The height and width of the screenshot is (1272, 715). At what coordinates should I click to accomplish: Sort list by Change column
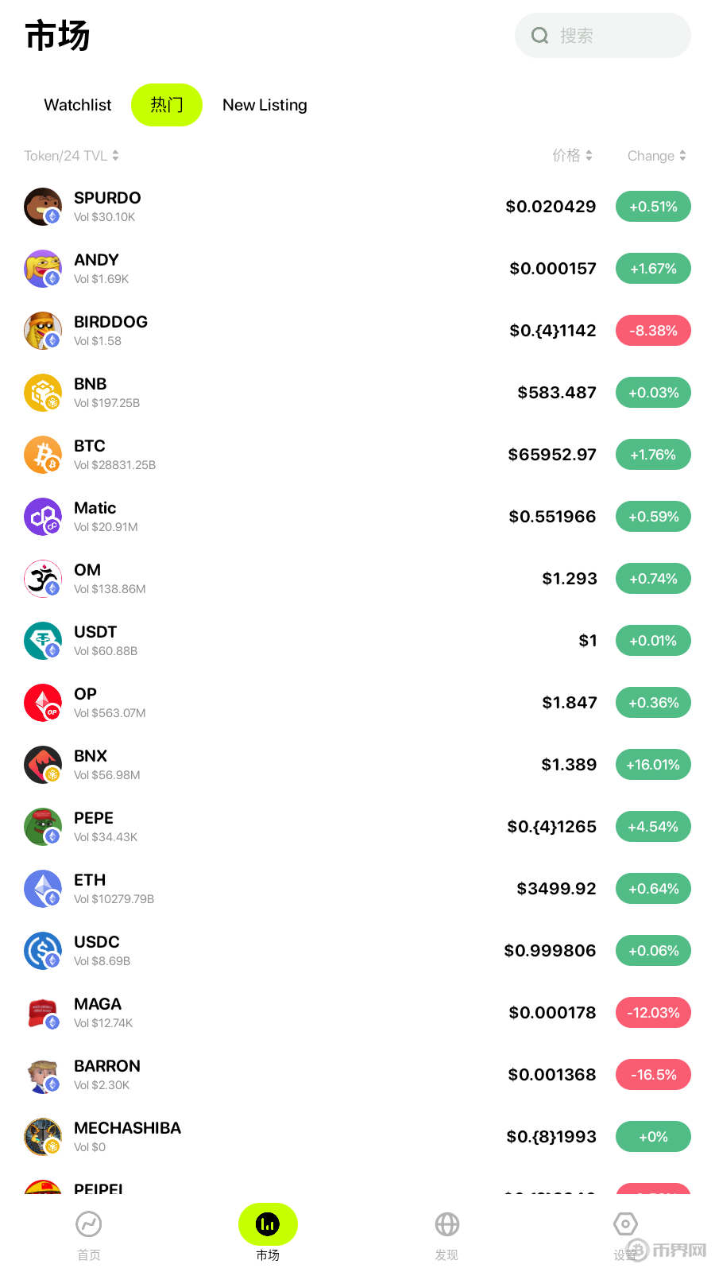coord(657,156)
